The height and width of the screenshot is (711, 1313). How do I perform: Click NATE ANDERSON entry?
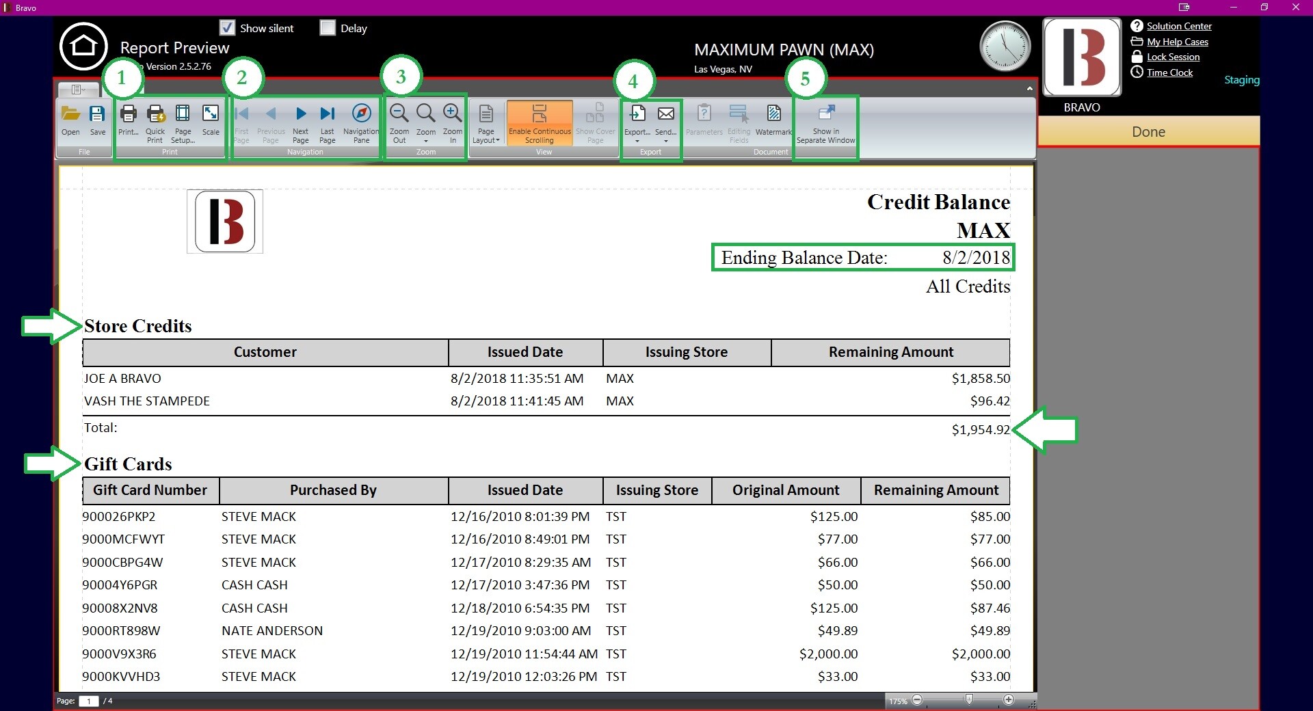point(272,631)
